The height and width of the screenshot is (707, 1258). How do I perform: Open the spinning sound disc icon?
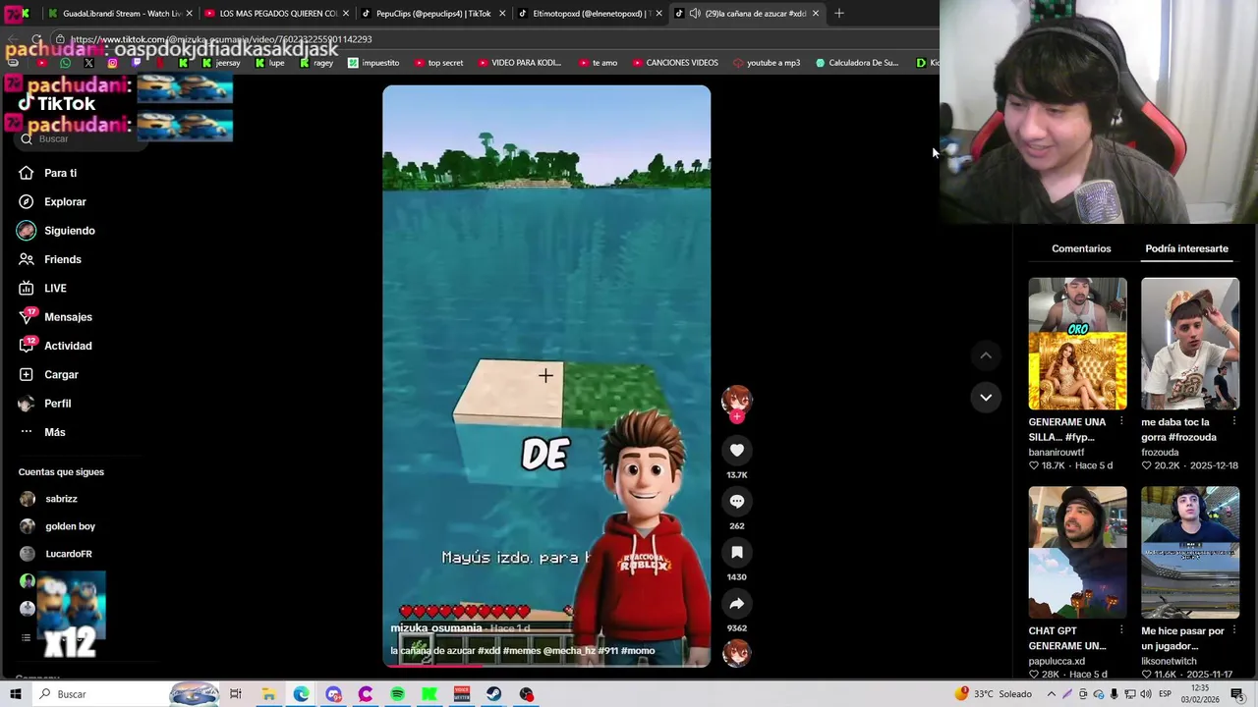click(736, 652)
